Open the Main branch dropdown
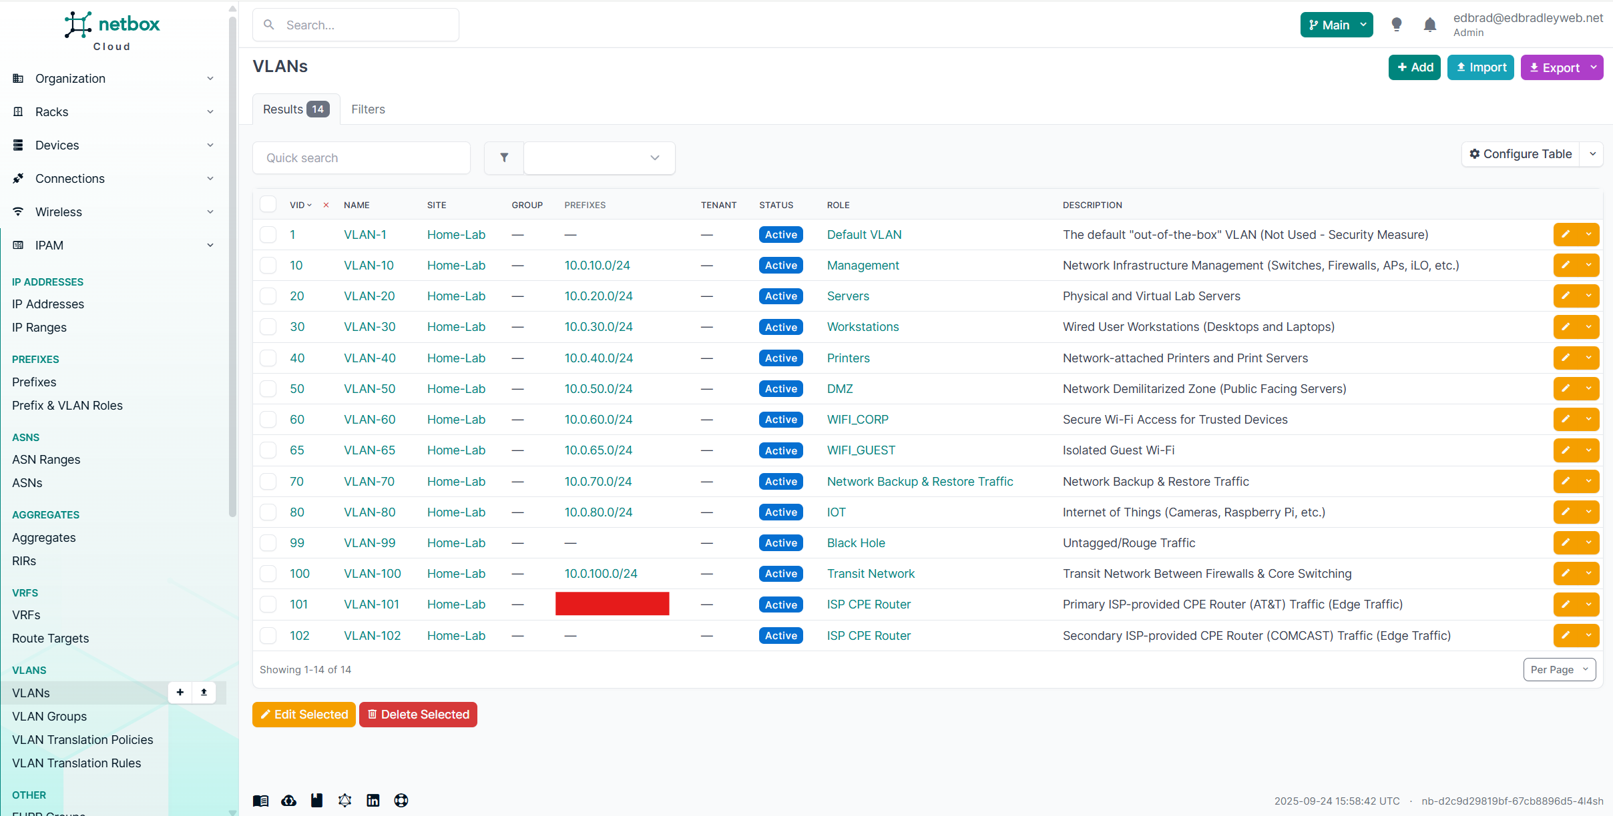The width and height of the screenshot is (1613, 816). 1336,25
